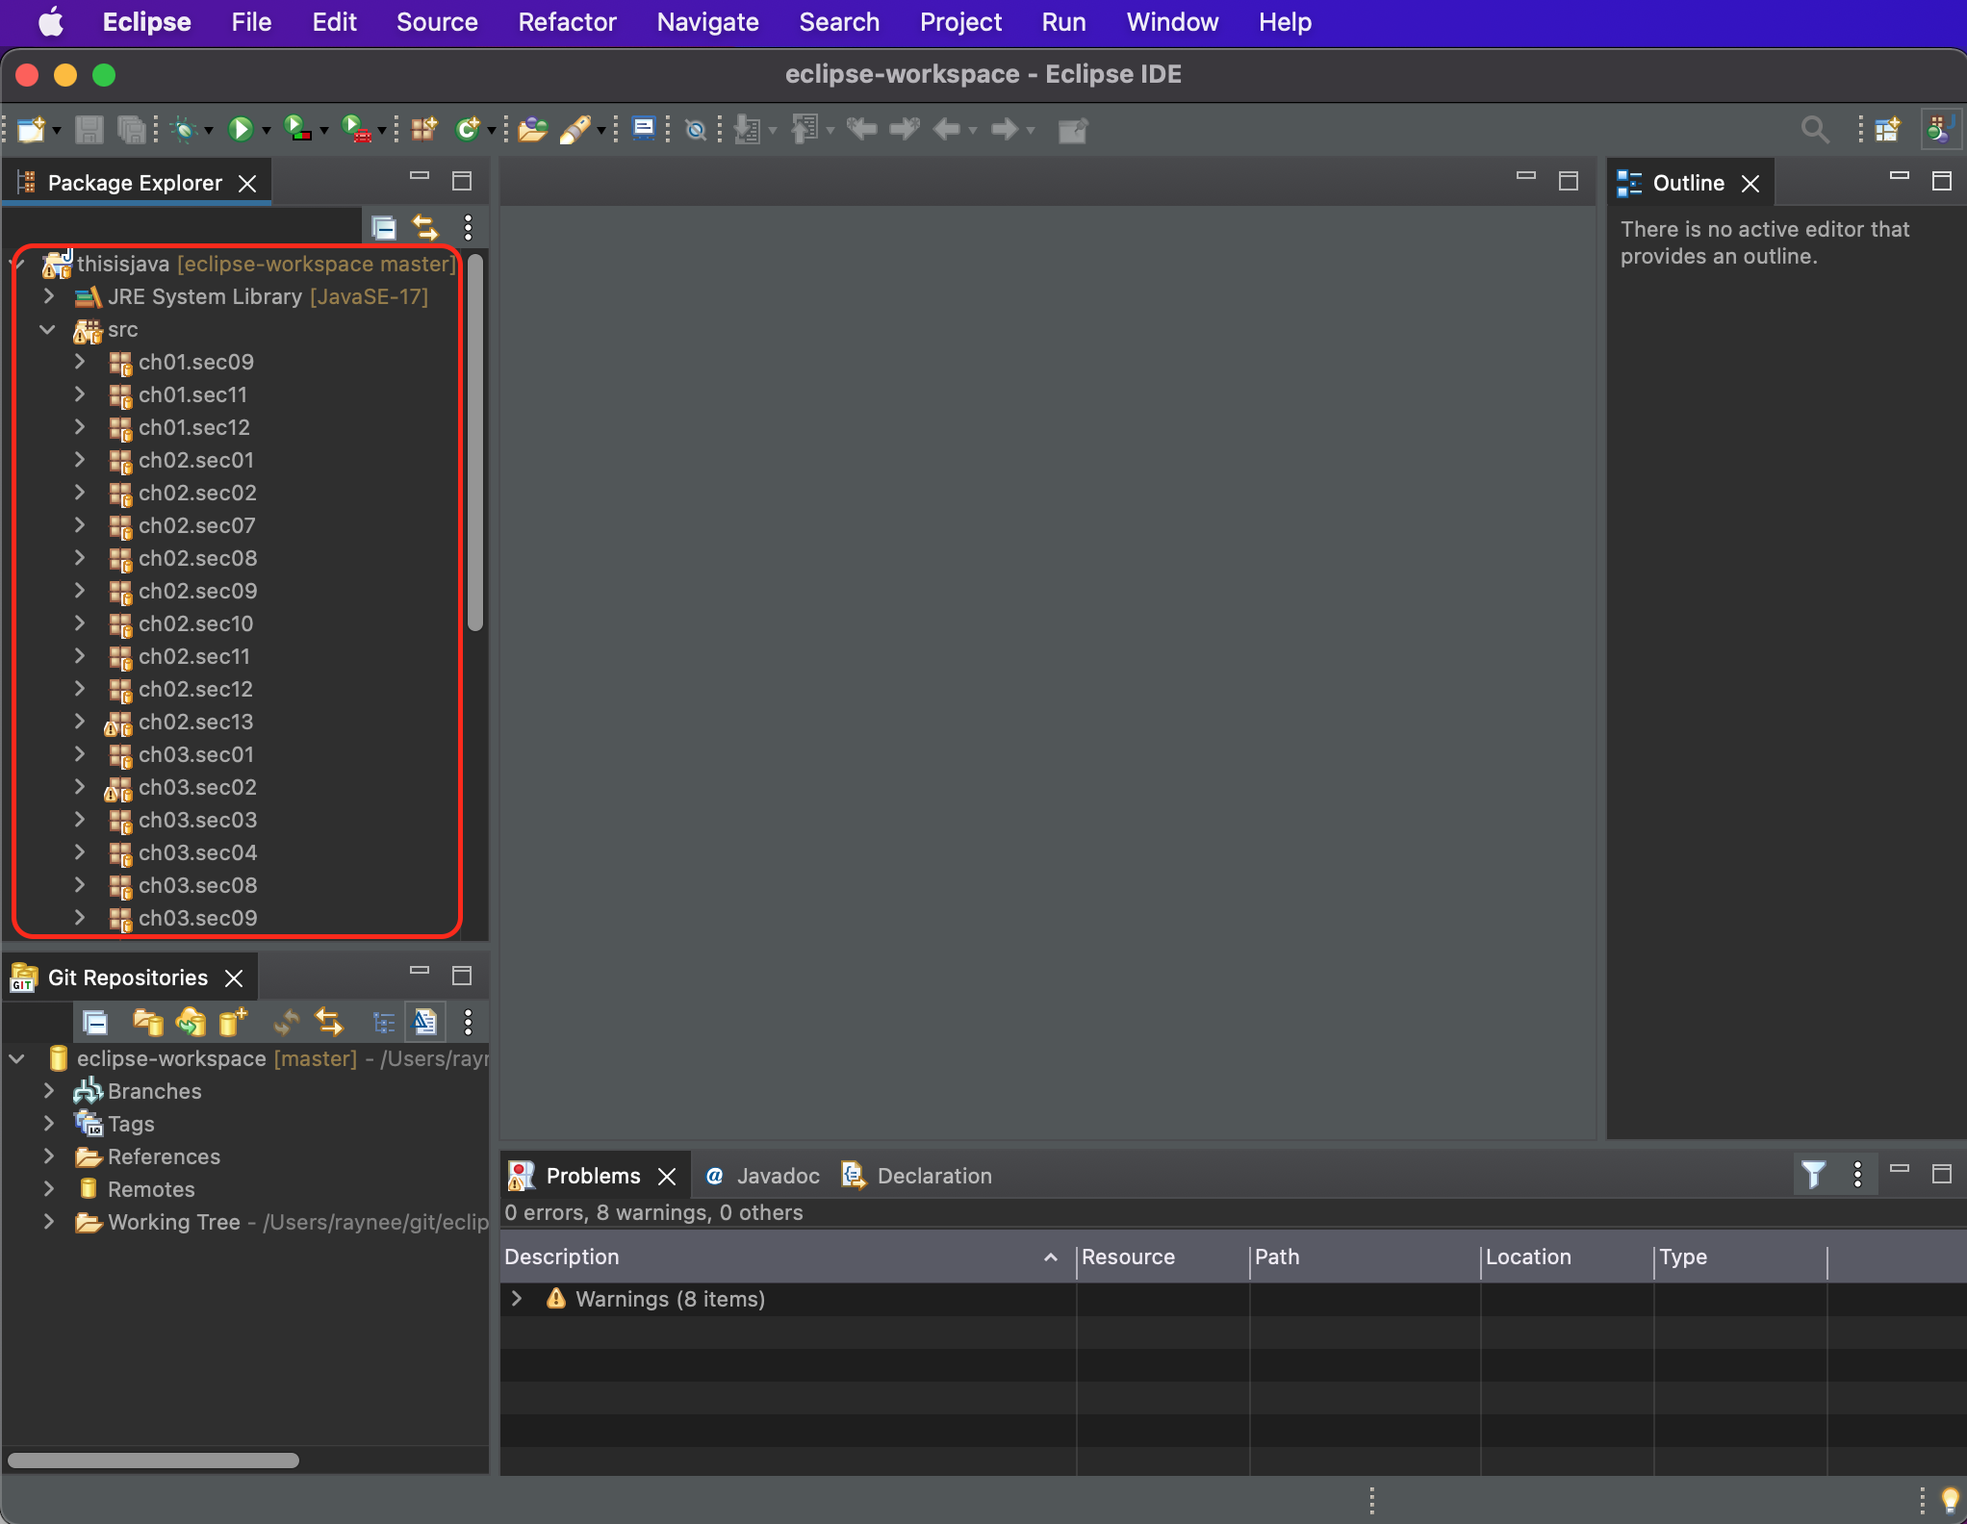Click the Package Explorer vertical scrollbar

pyautogui.click(x=475, y=443)
